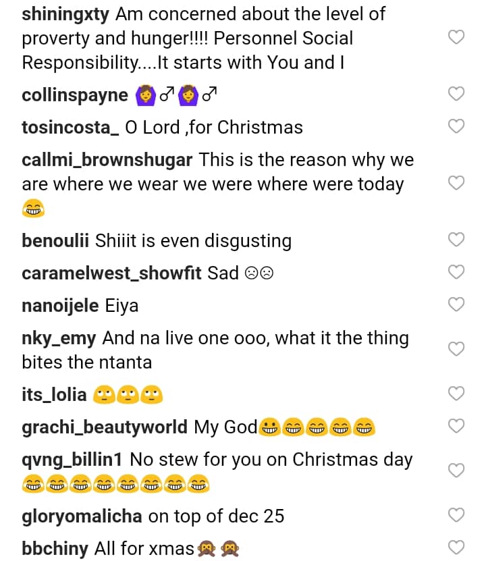Open bbchiny's profile from the username
486x561 pixels.
coord(55,548)
